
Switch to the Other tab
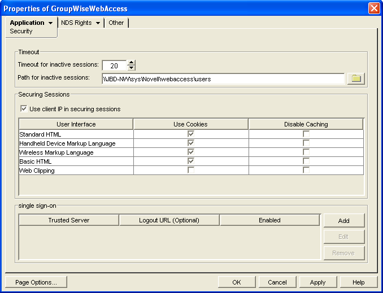coord(116,23)
